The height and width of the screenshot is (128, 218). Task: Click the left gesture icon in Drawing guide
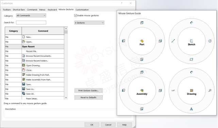coord(173,90)
